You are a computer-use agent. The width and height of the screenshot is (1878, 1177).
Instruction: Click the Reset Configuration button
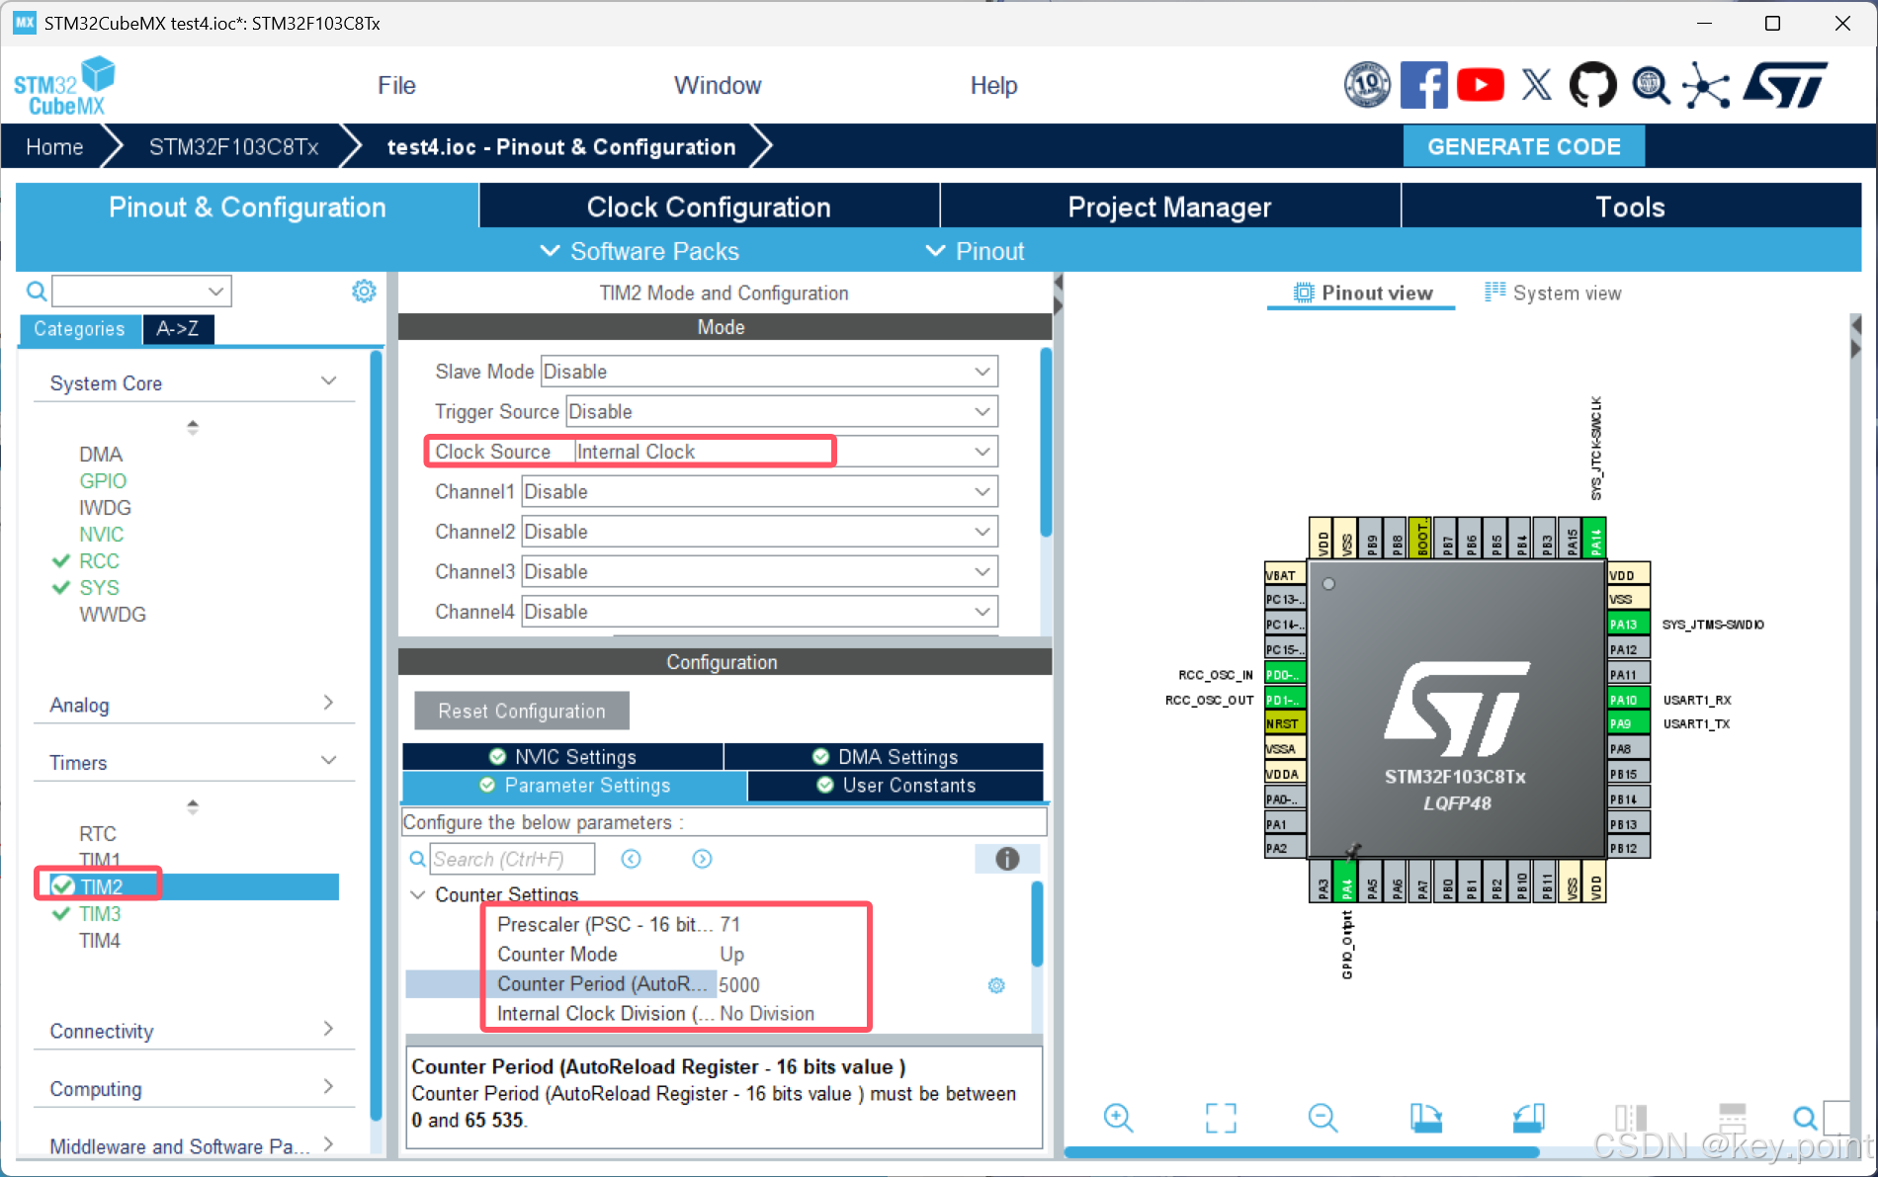click(522, 711)
